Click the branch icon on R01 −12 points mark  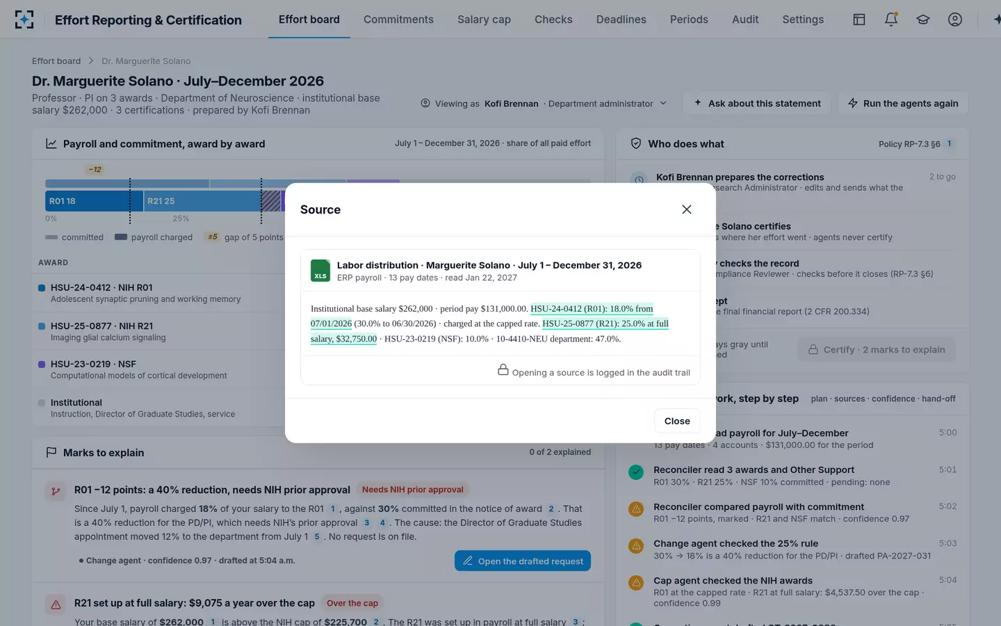tap(56, 491)
